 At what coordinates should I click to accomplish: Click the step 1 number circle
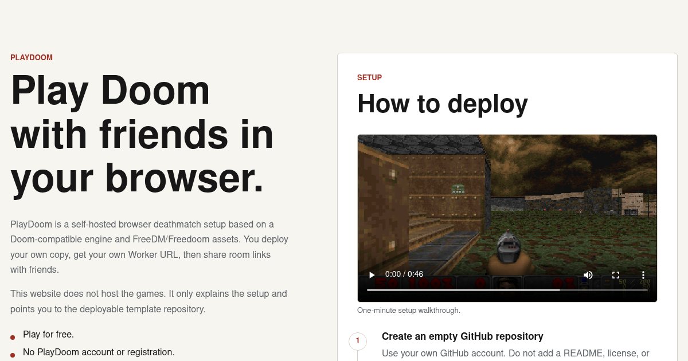pos(358,340)
